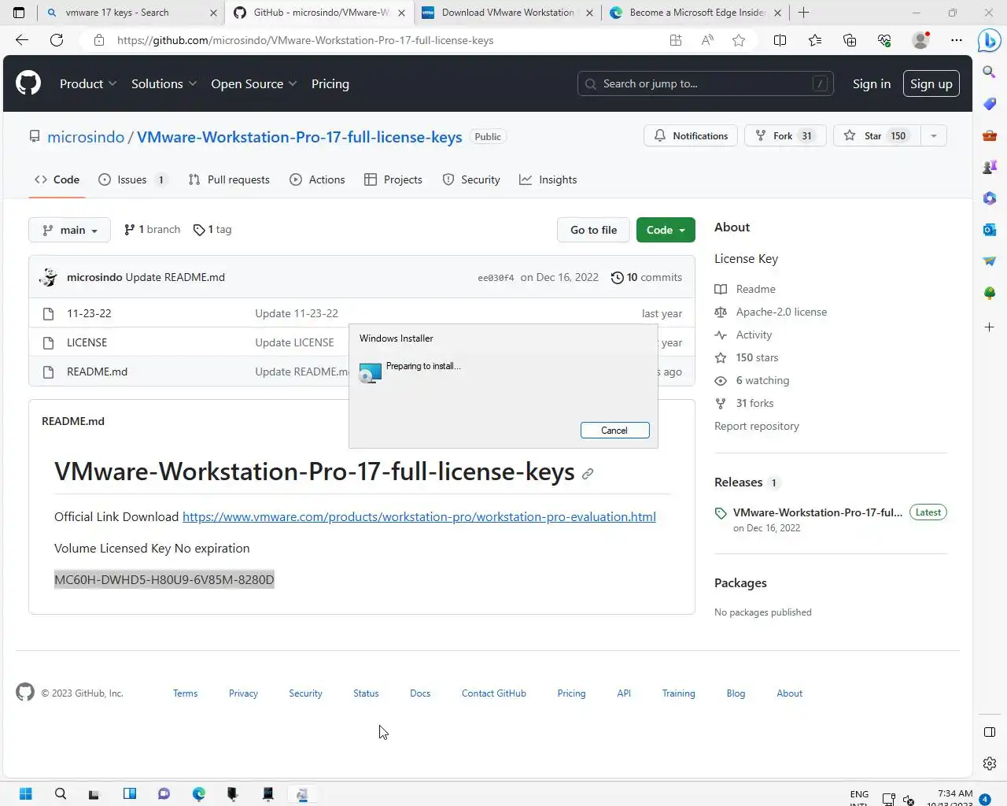Expand the Star lists dropdown arrow
Viewport: 1007px width, 806px height.
tap(934, 135)
